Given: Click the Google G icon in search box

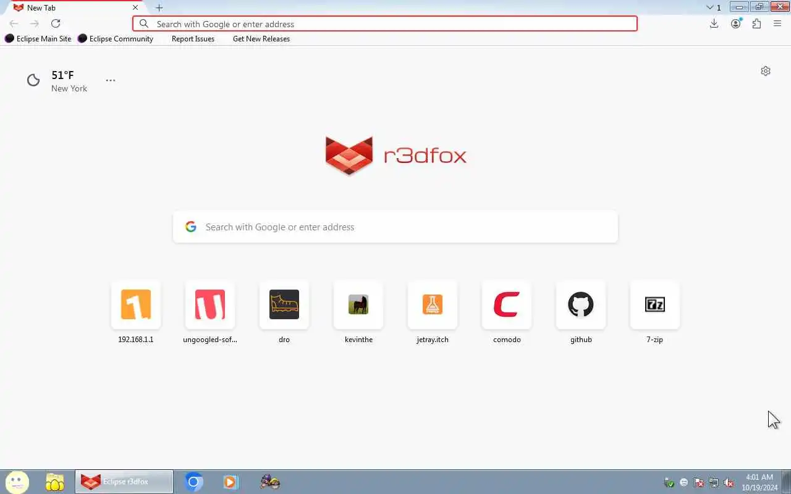Looking at the screenshot, I should (191, 227).
